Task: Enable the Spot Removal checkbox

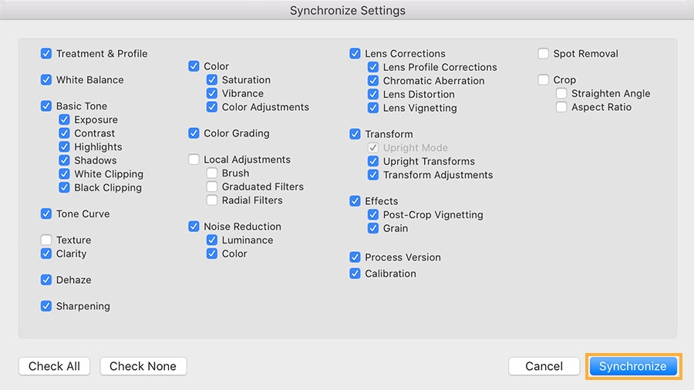Action: pyautogui.click(x=544, y=54)
